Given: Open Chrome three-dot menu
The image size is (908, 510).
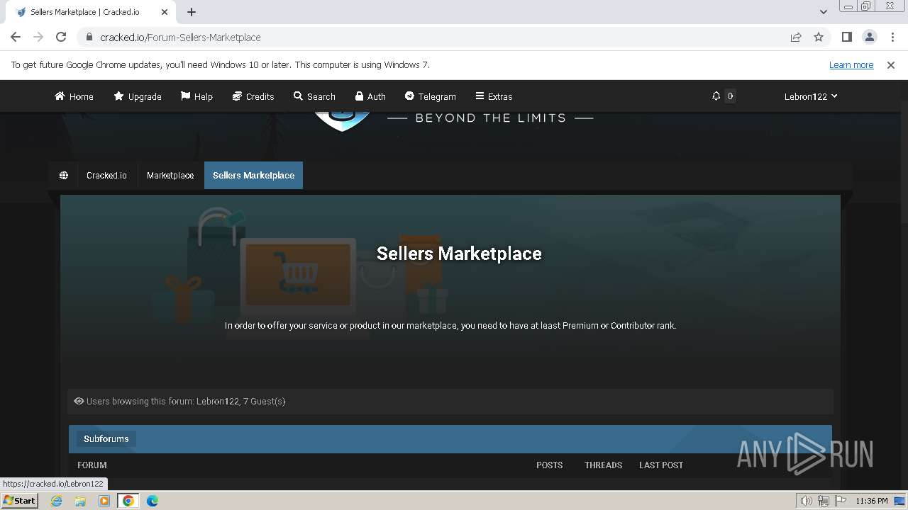Looking at the screenshot, I should click(892, 37).
